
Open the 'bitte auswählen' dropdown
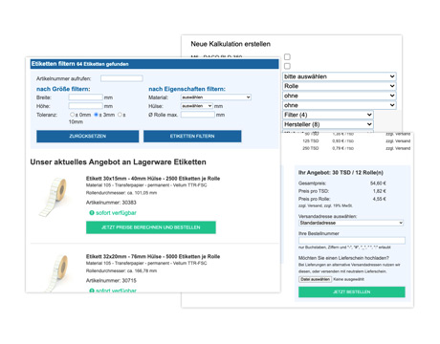coord(340,76)
